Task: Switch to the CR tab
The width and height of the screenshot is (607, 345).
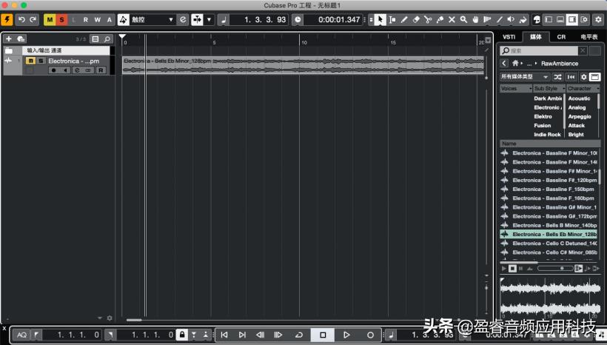Action: 561,37
